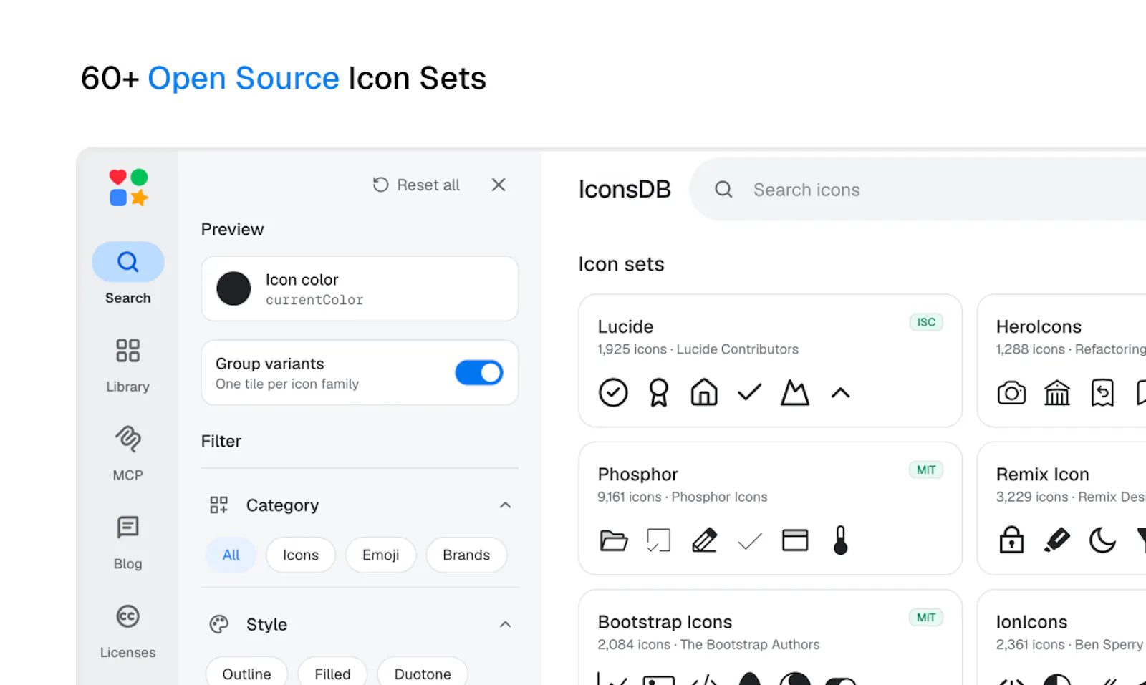Click the Phosphor open folder icon

[613, 540]
